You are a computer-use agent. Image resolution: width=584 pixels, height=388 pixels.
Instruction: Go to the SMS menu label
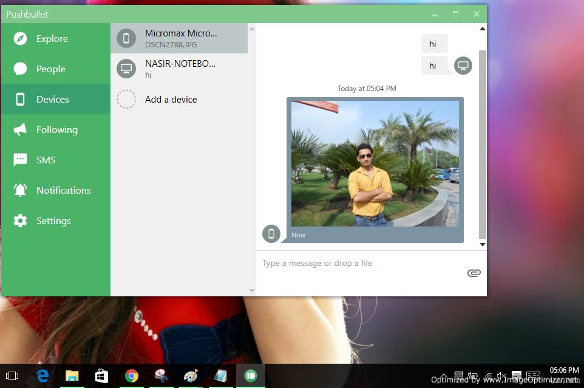[46, 160]
